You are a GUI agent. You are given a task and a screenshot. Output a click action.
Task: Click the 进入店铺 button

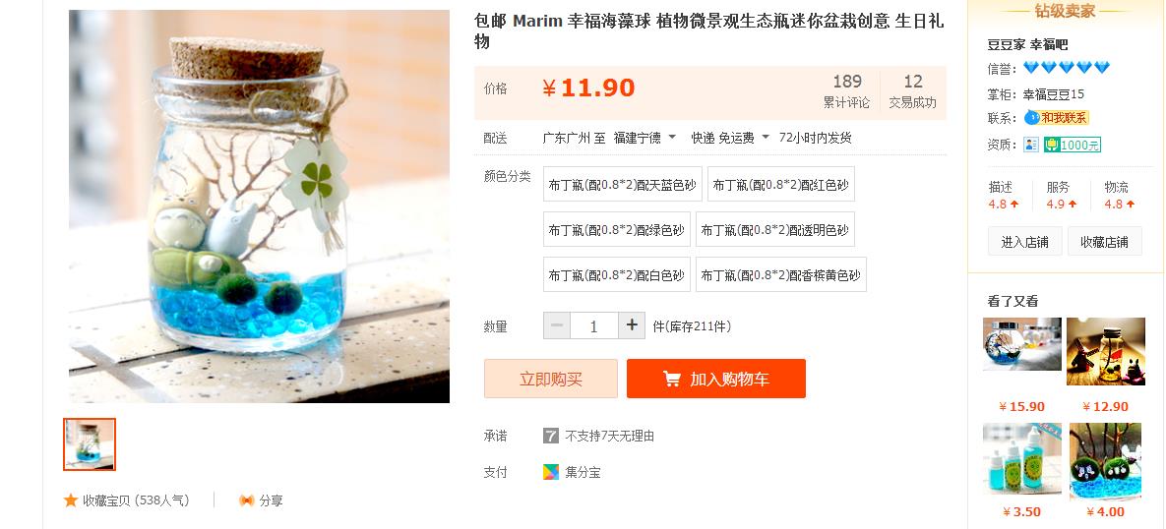pyautogui.click(x=1024, y=242)
